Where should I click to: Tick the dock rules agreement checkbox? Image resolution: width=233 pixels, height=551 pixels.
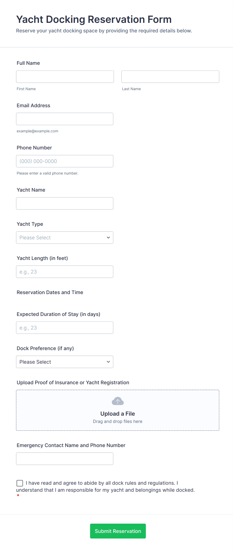(20, 483)
